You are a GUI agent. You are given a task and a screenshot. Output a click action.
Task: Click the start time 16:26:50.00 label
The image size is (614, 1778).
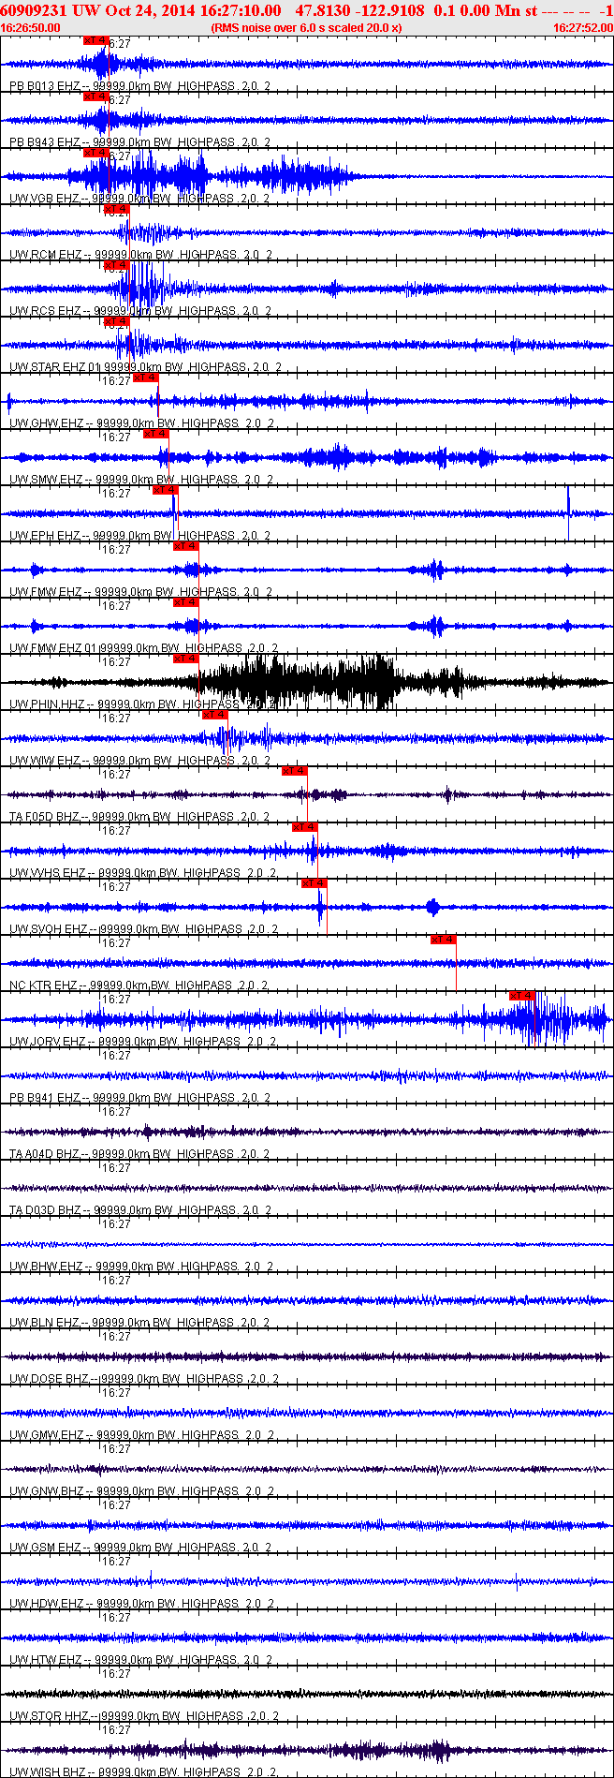pos(30,28)
